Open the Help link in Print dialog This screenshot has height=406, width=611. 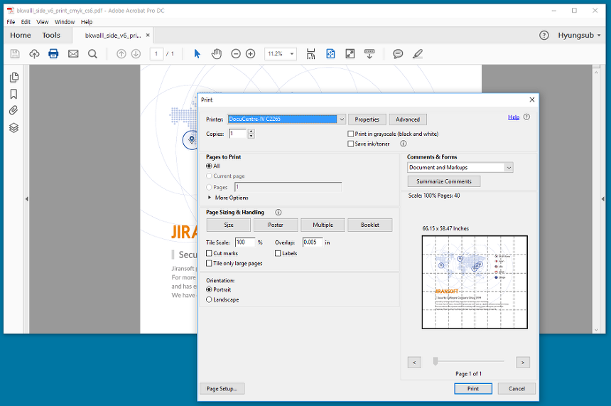coord(514,117)
